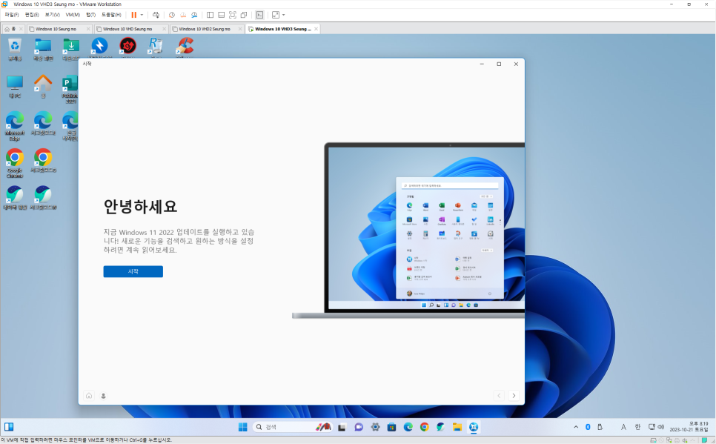The image size is (716, 444).
Task: Select the orange house desktop shortcut
Action: tap(43, 86)
